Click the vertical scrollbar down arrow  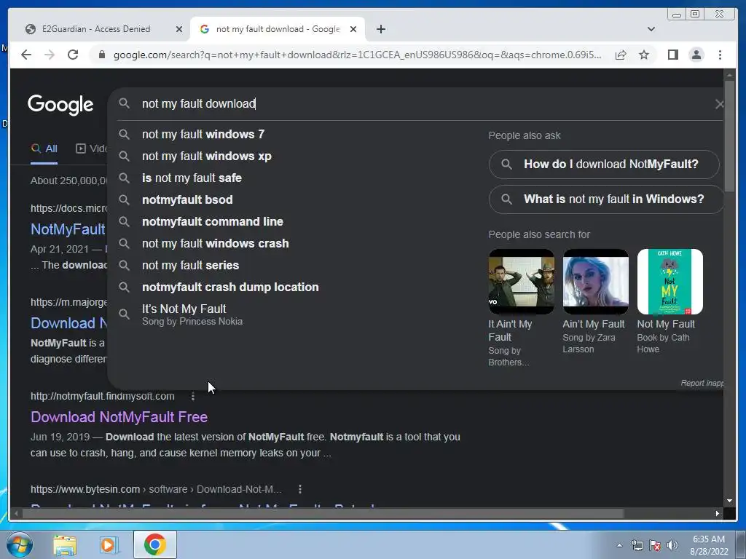click(729, 501)
